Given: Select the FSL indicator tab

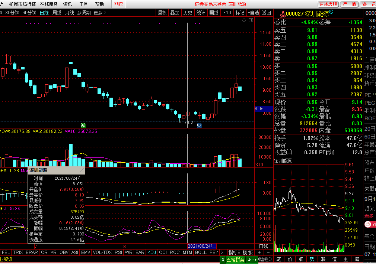Looking at the screenshot, I should tap(6, 252).
